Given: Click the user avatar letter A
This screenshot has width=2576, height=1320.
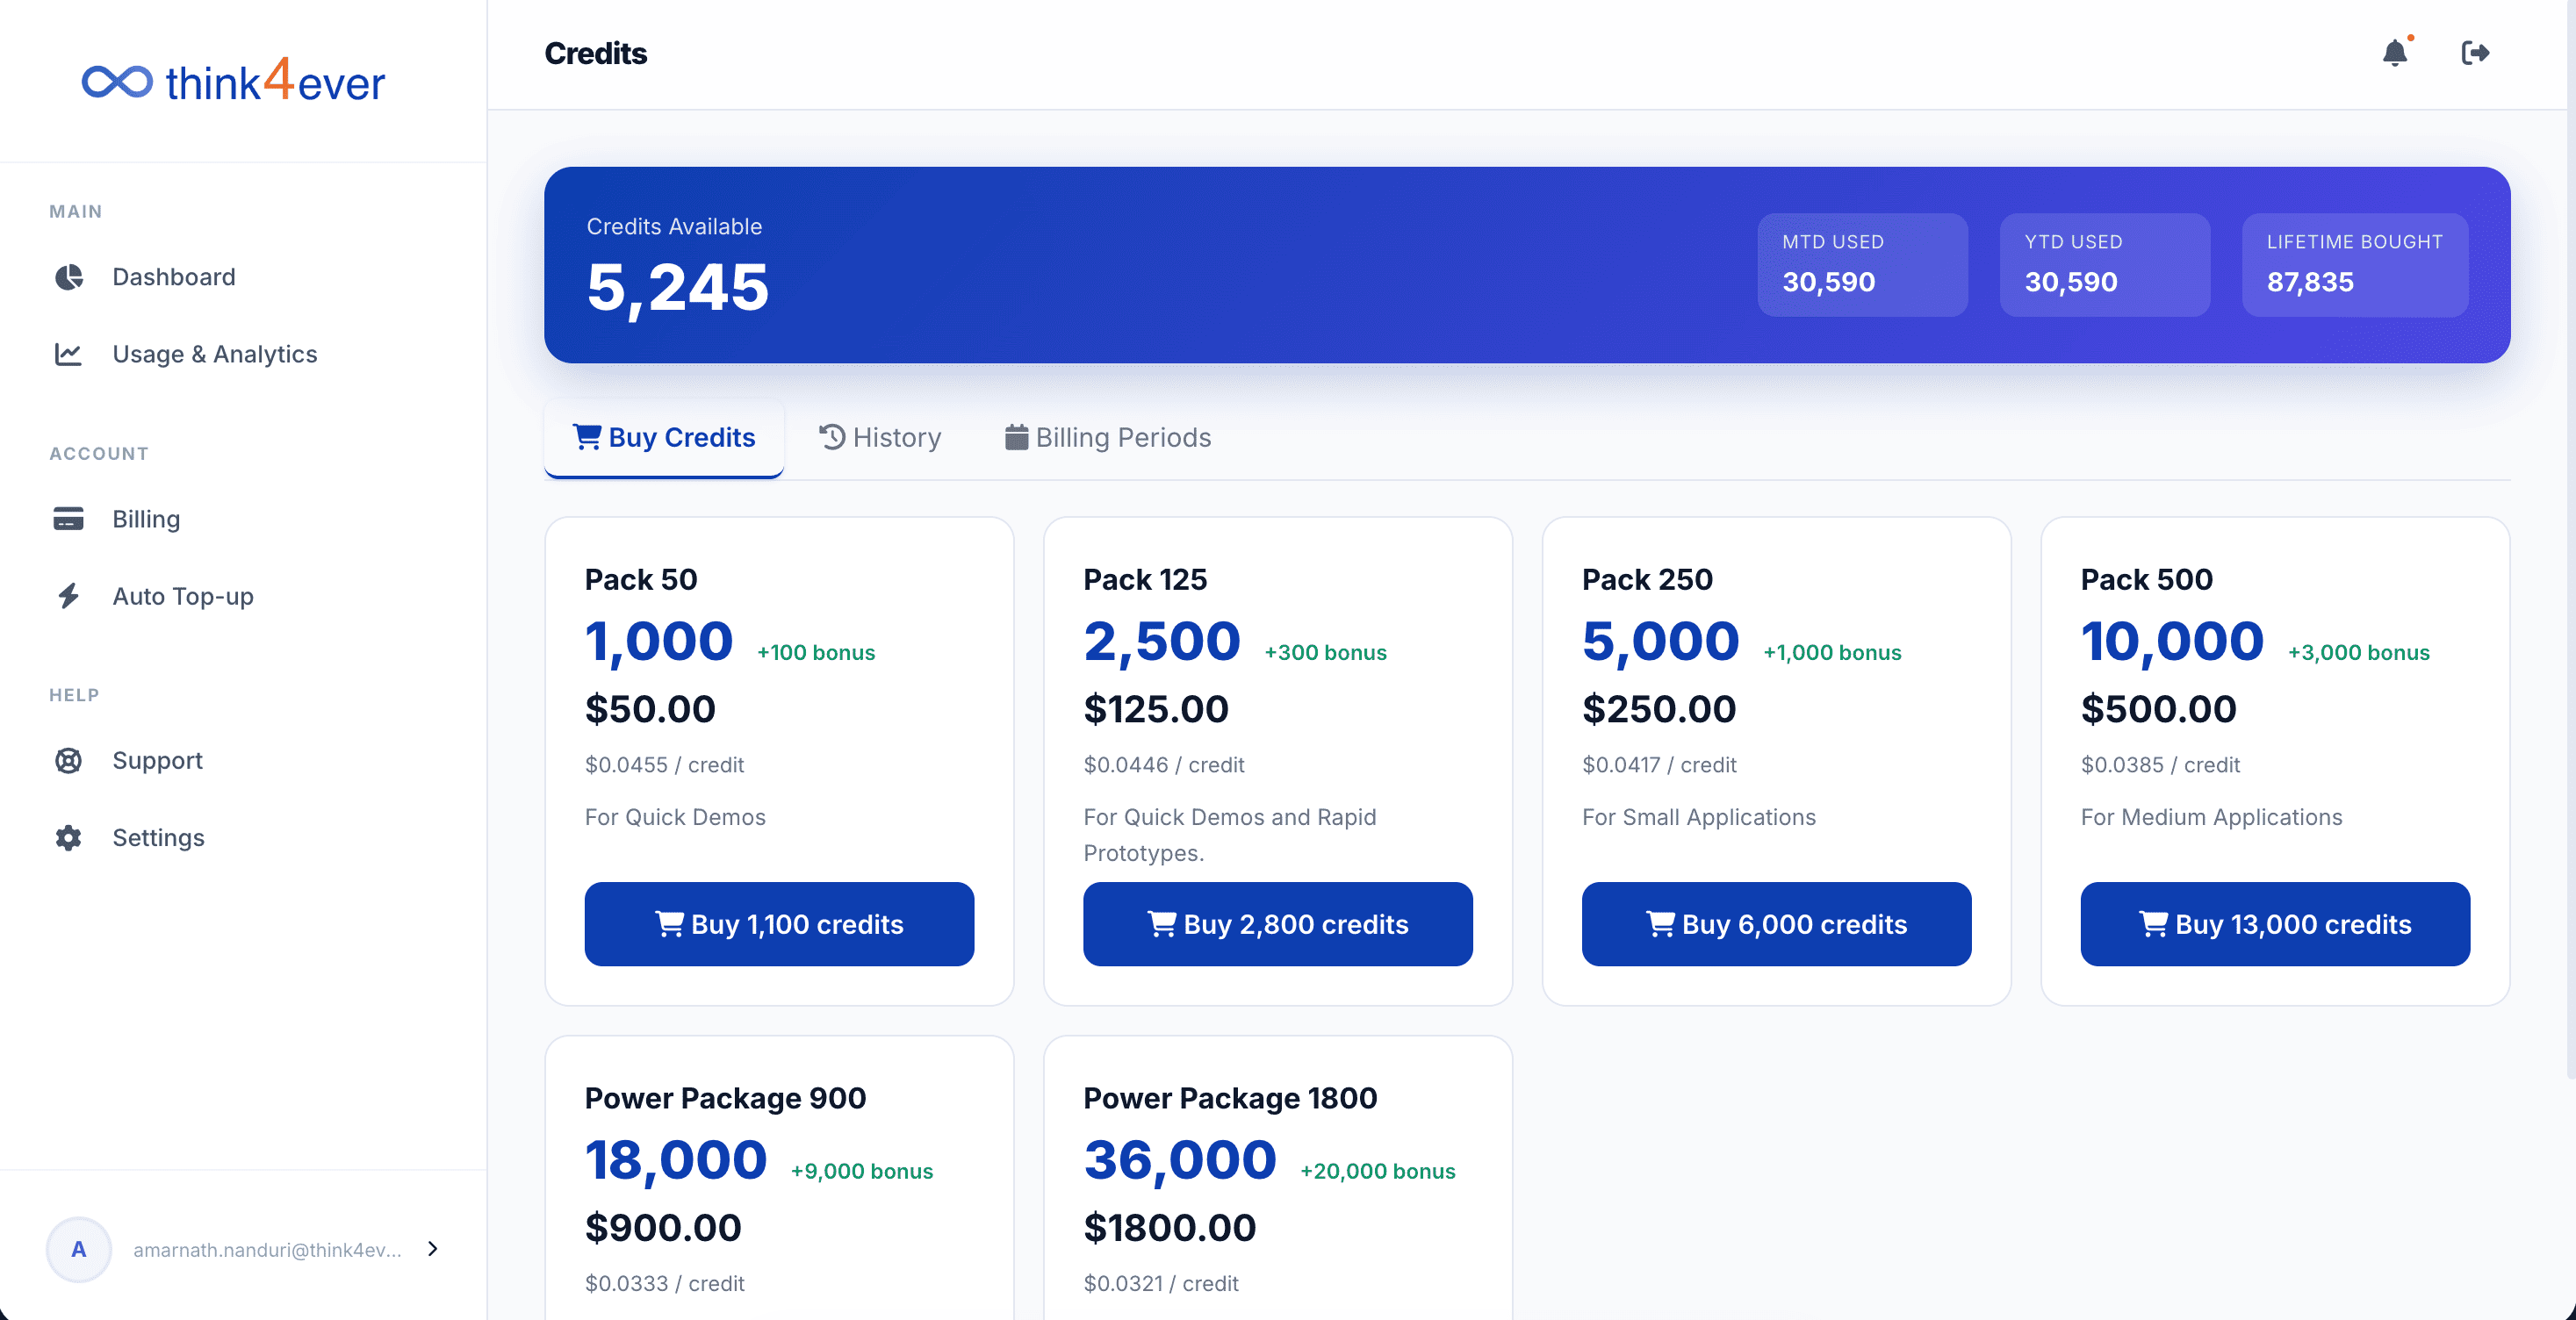Looking at the screenshot, I should coord(79,1249).
